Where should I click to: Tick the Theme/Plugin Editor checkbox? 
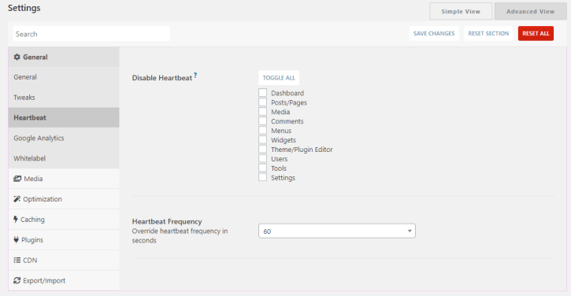262,149
